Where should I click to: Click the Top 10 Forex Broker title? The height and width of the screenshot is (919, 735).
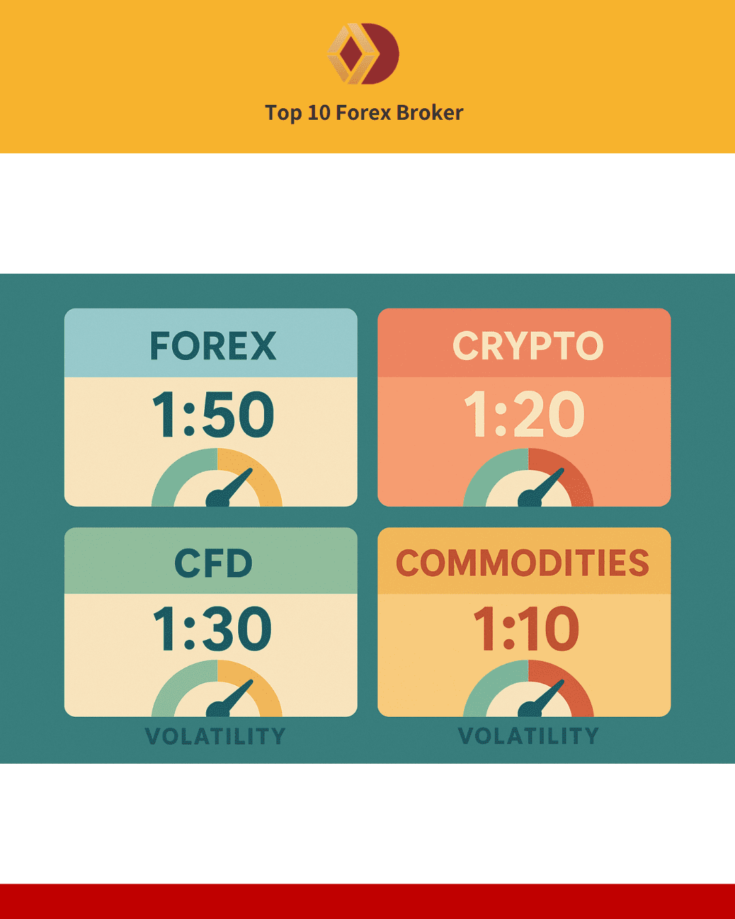pyautogui.click(x=364, y=113)
